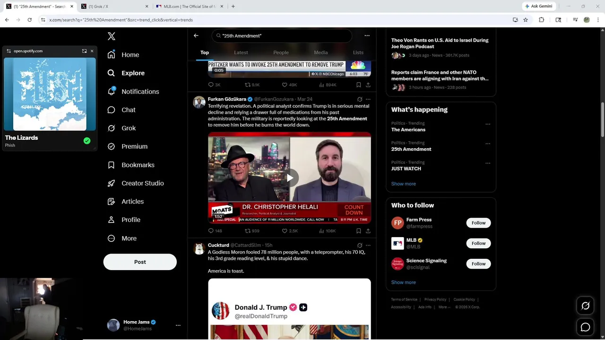Open Grok explain on Furkan's post

click(360, 99)
